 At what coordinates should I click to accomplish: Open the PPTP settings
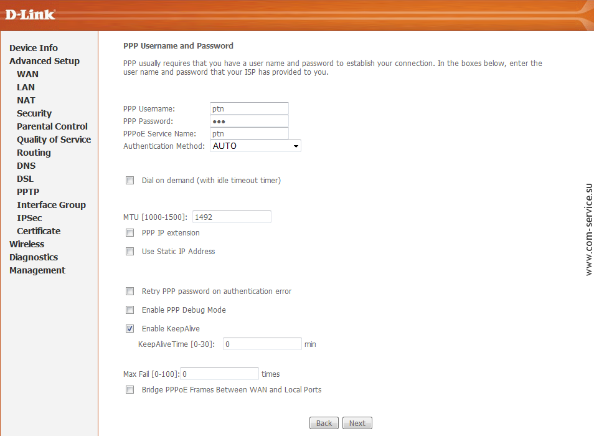point(28,192)
